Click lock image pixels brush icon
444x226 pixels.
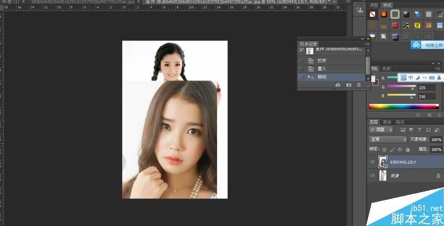click(x=391, y=149)
